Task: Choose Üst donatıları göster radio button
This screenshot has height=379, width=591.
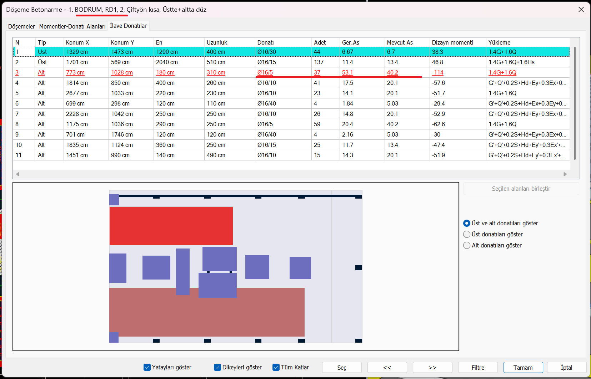Action: 467,234
